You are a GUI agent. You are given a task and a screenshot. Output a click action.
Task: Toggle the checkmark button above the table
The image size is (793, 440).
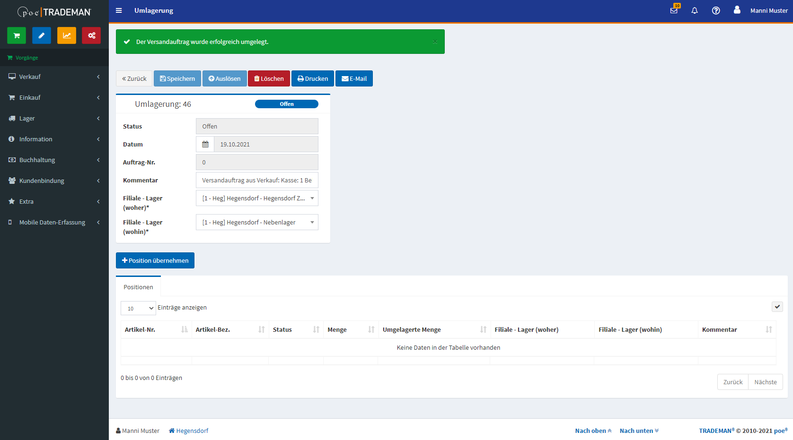pos(777,307)
